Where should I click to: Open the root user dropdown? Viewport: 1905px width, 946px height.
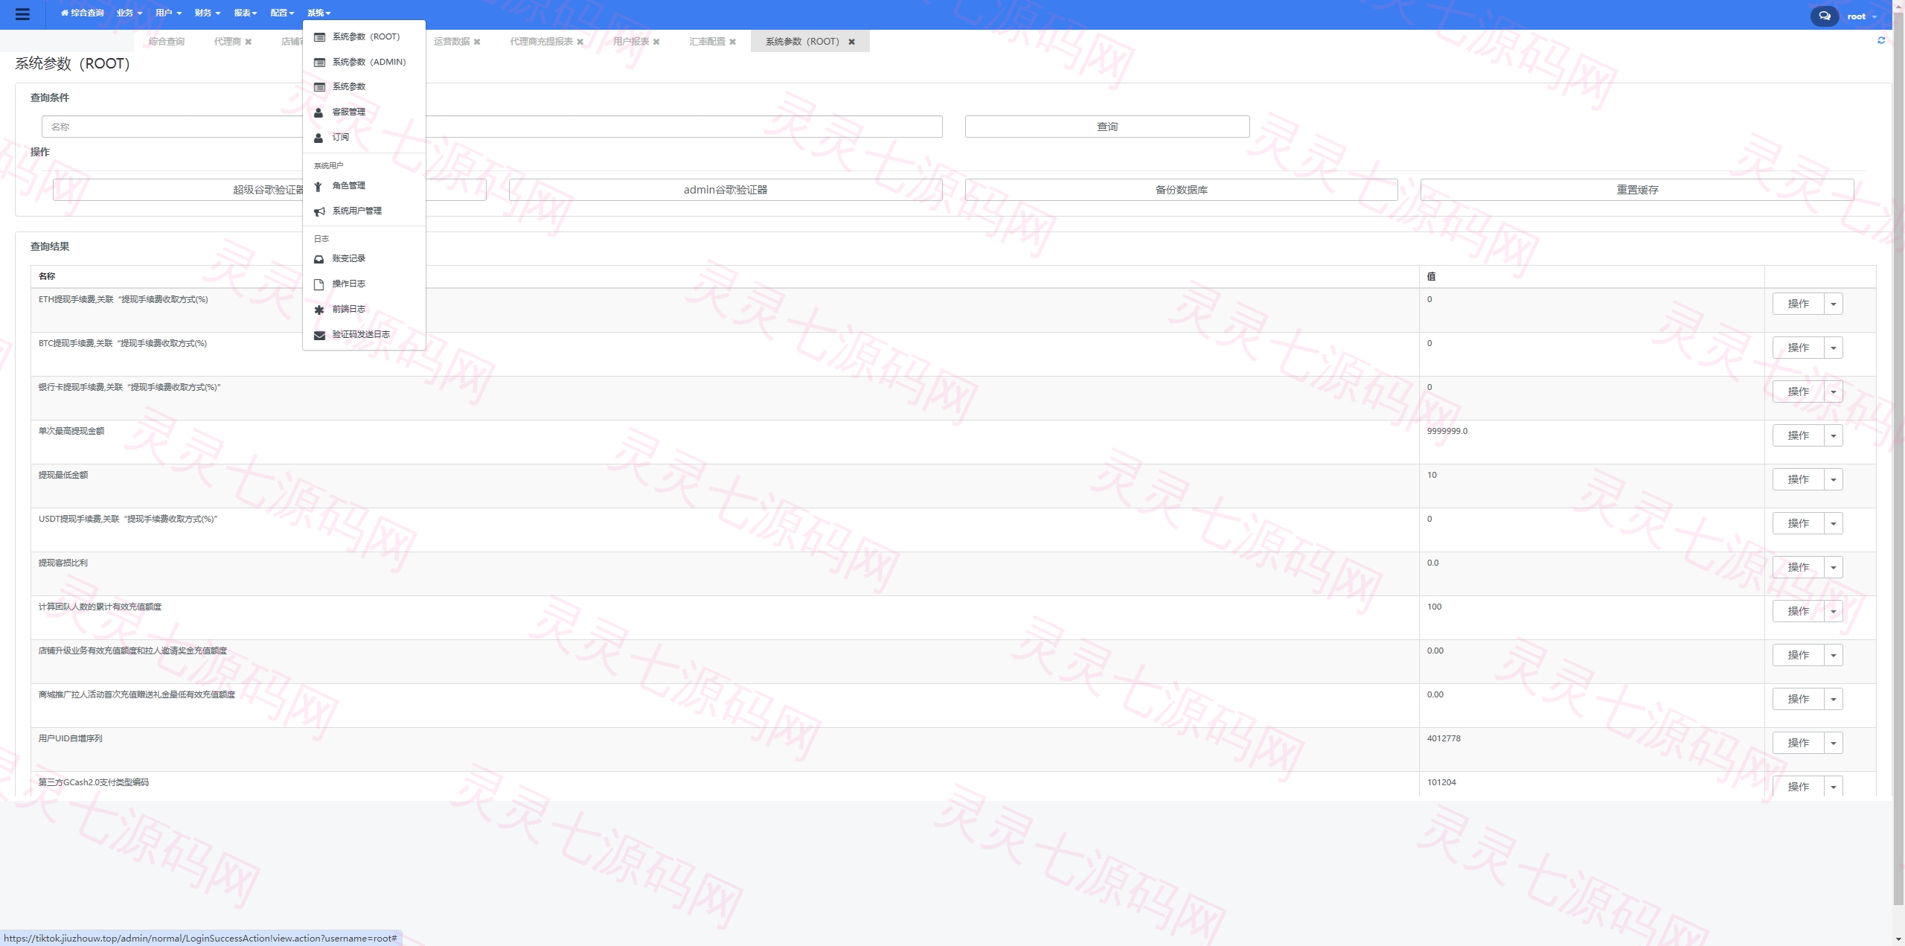(x=1862, y=16)
